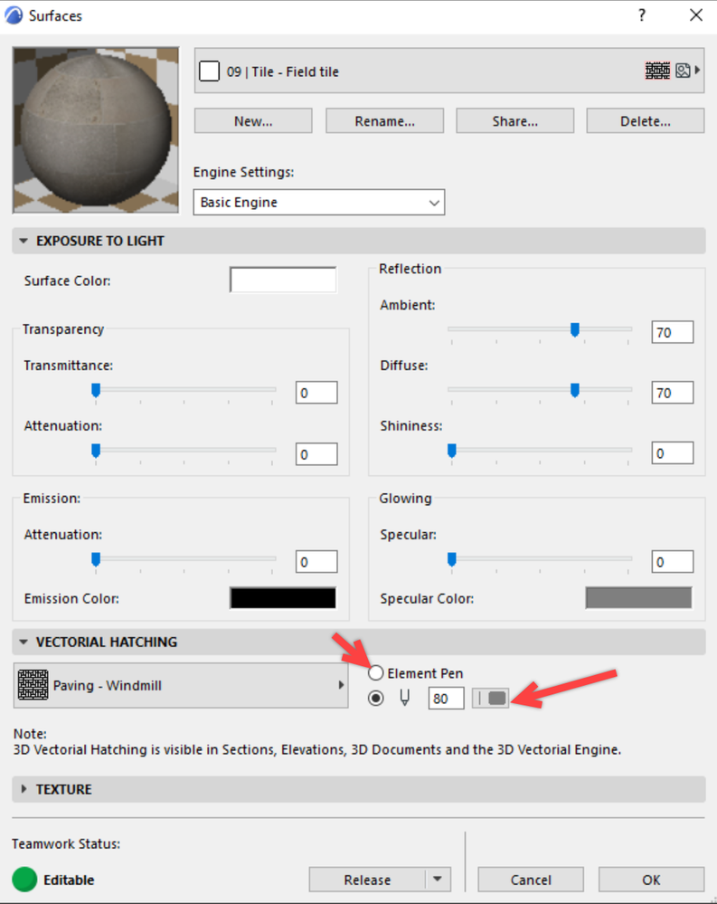Open the Engine Settings Basic Engine dropdown

[x=319, y=203]
